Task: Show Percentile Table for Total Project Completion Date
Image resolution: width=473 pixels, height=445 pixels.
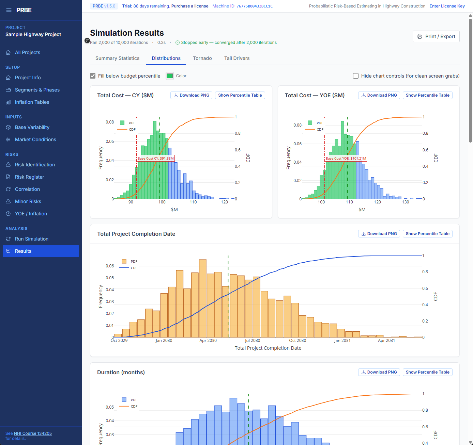Action: click(x=427, y=234)
